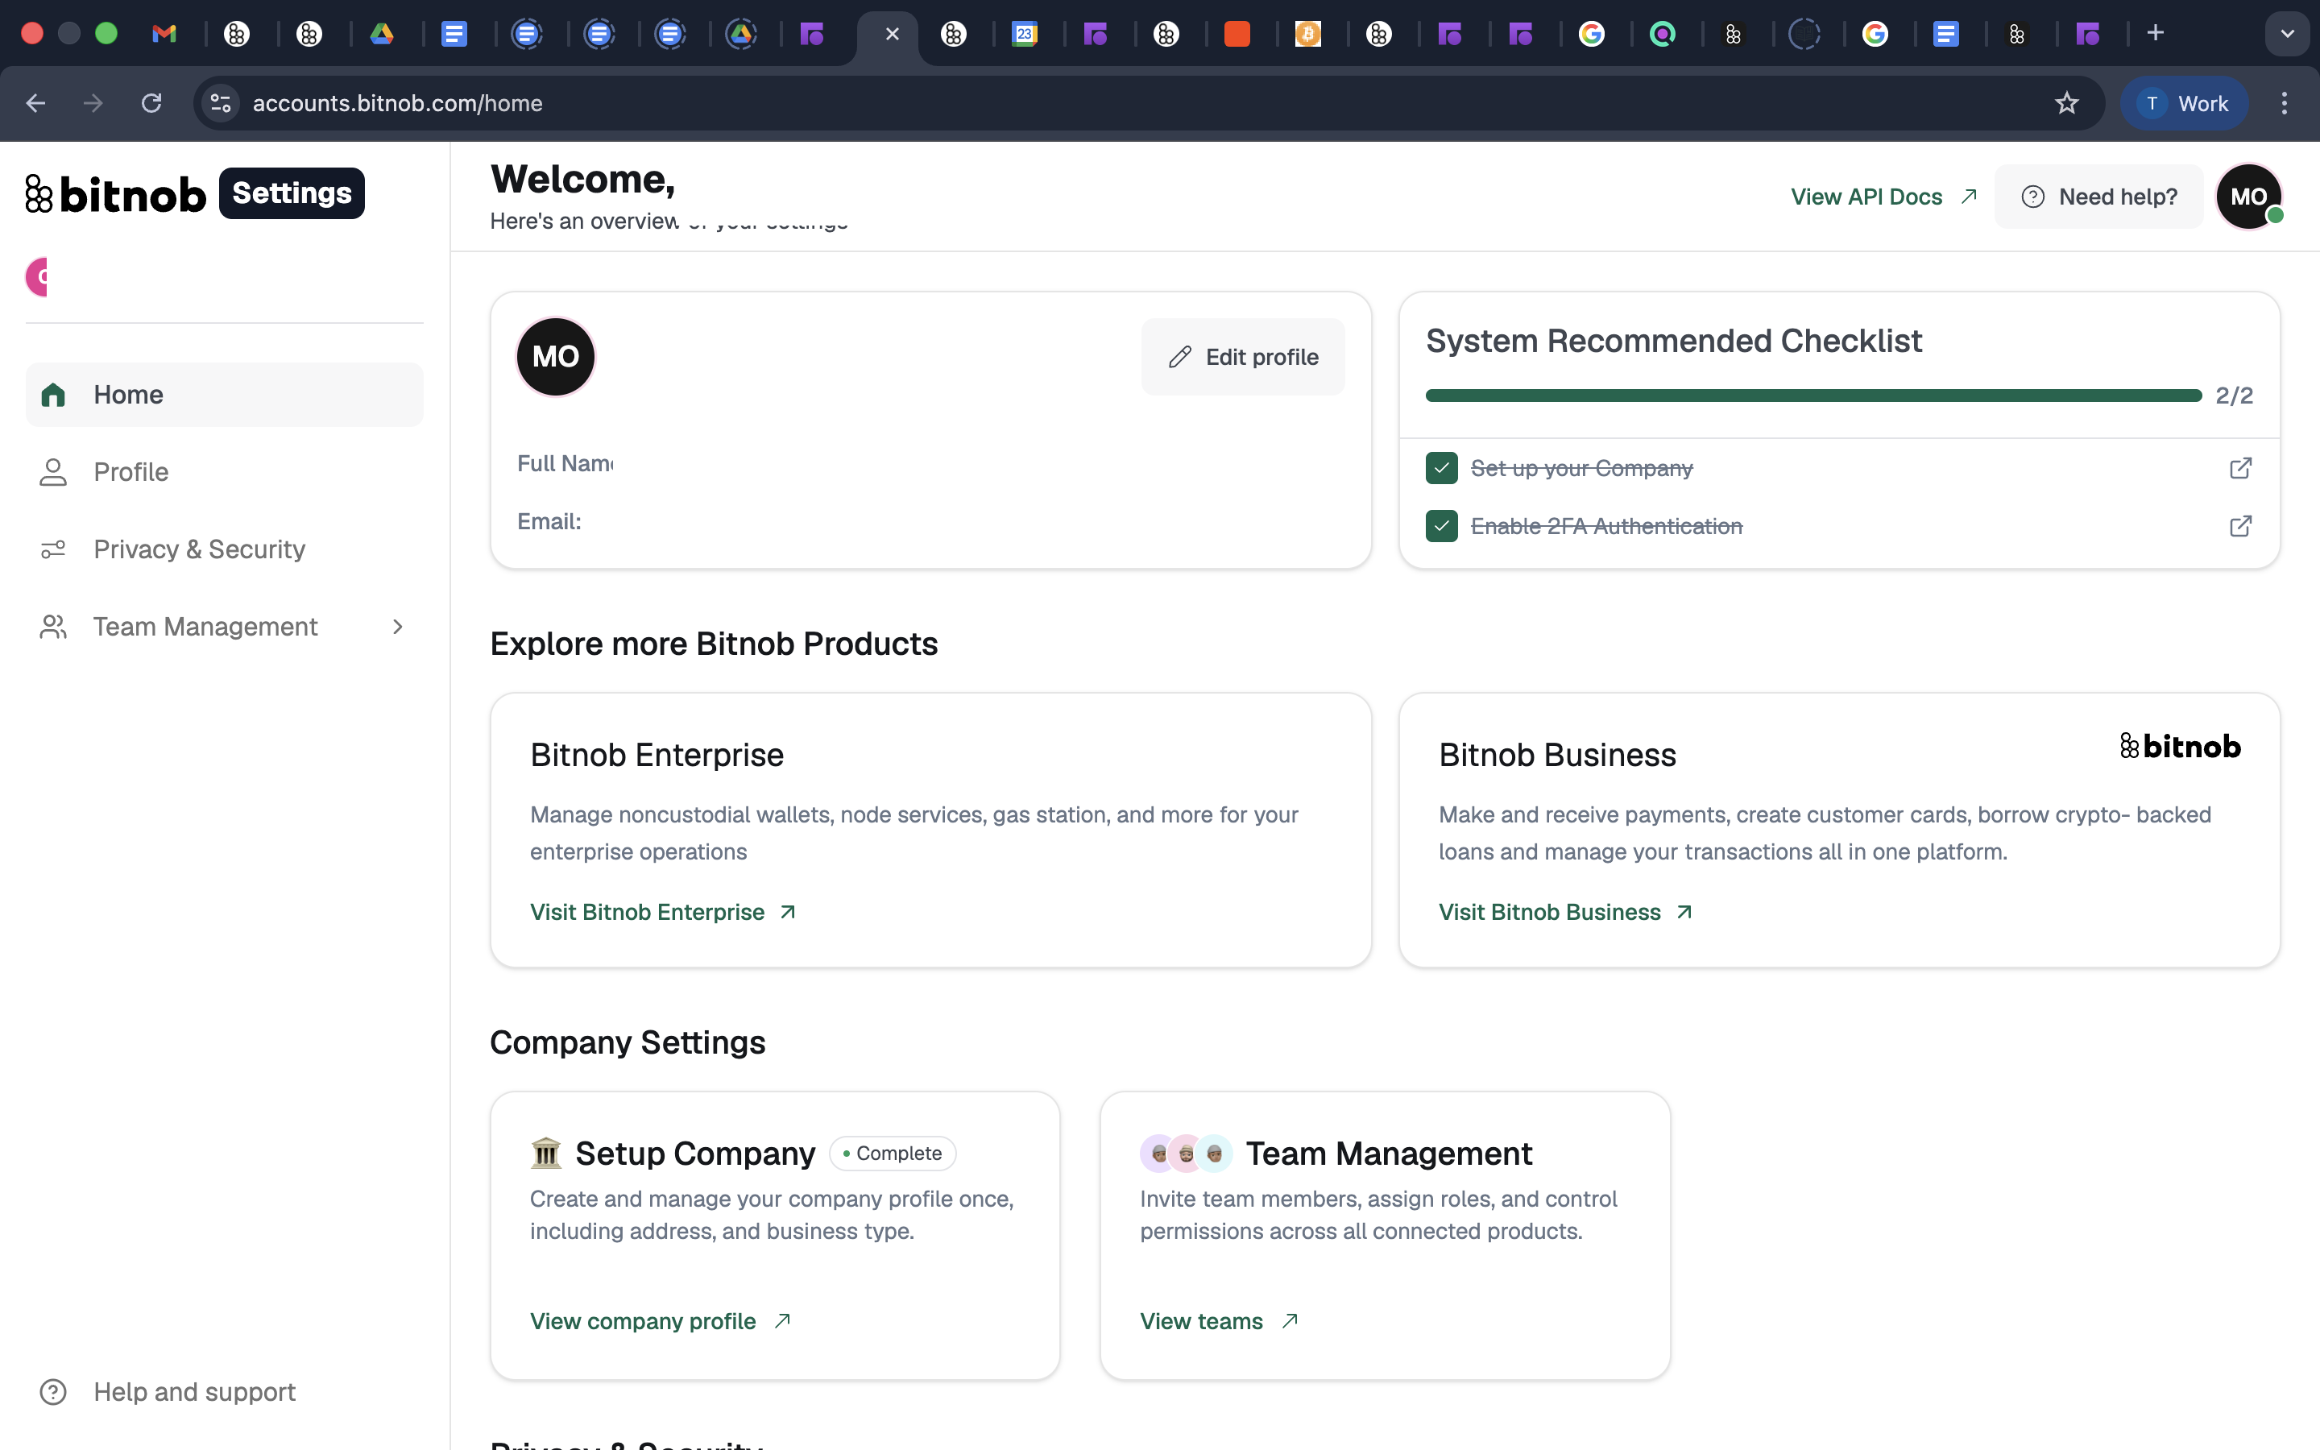Reload the page with the refresh icon
This screenshot has width=2320, height=1450.
coord(151,102)
